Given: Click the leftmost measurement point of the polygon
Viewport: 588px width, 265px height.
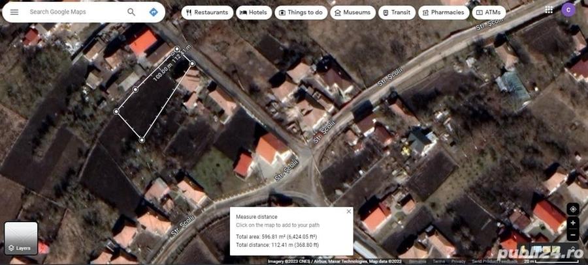Looking at the screenshot, I should (116, 111).
